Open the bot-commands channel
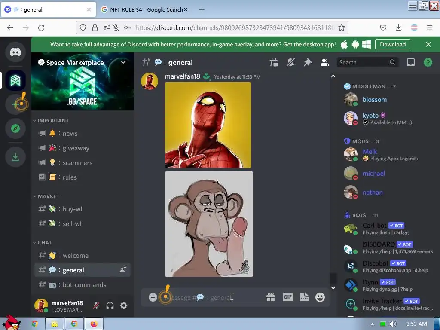 tap(82, 285)
